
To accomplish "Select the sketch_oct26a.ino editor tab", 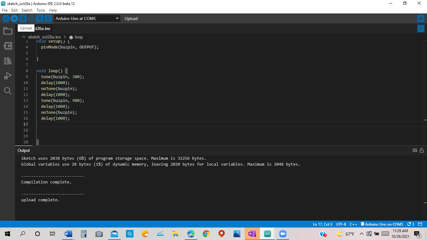I will tap(34, 28).
